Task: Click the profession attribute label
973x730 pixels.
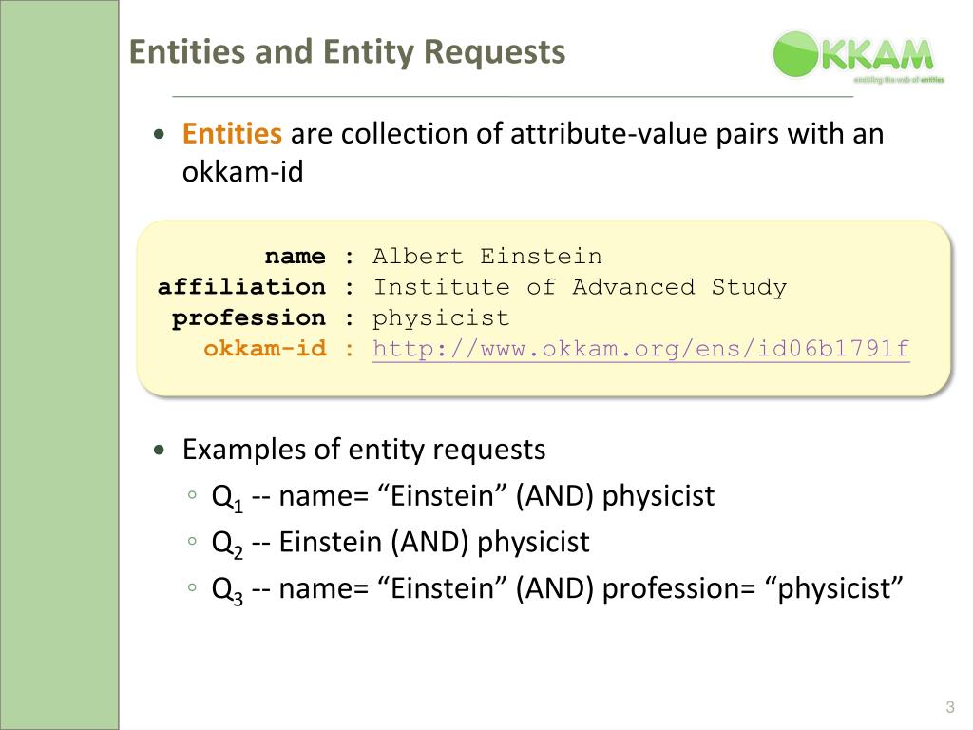Action: coord(249,317)
